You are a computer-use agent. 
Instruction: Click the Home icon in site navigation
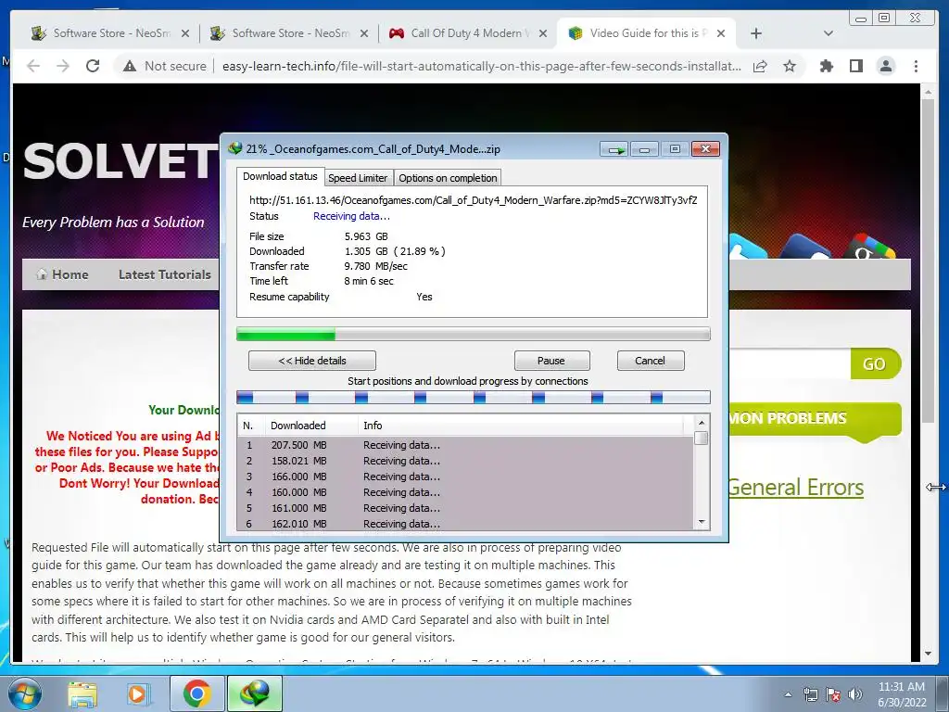pos(42,274)
